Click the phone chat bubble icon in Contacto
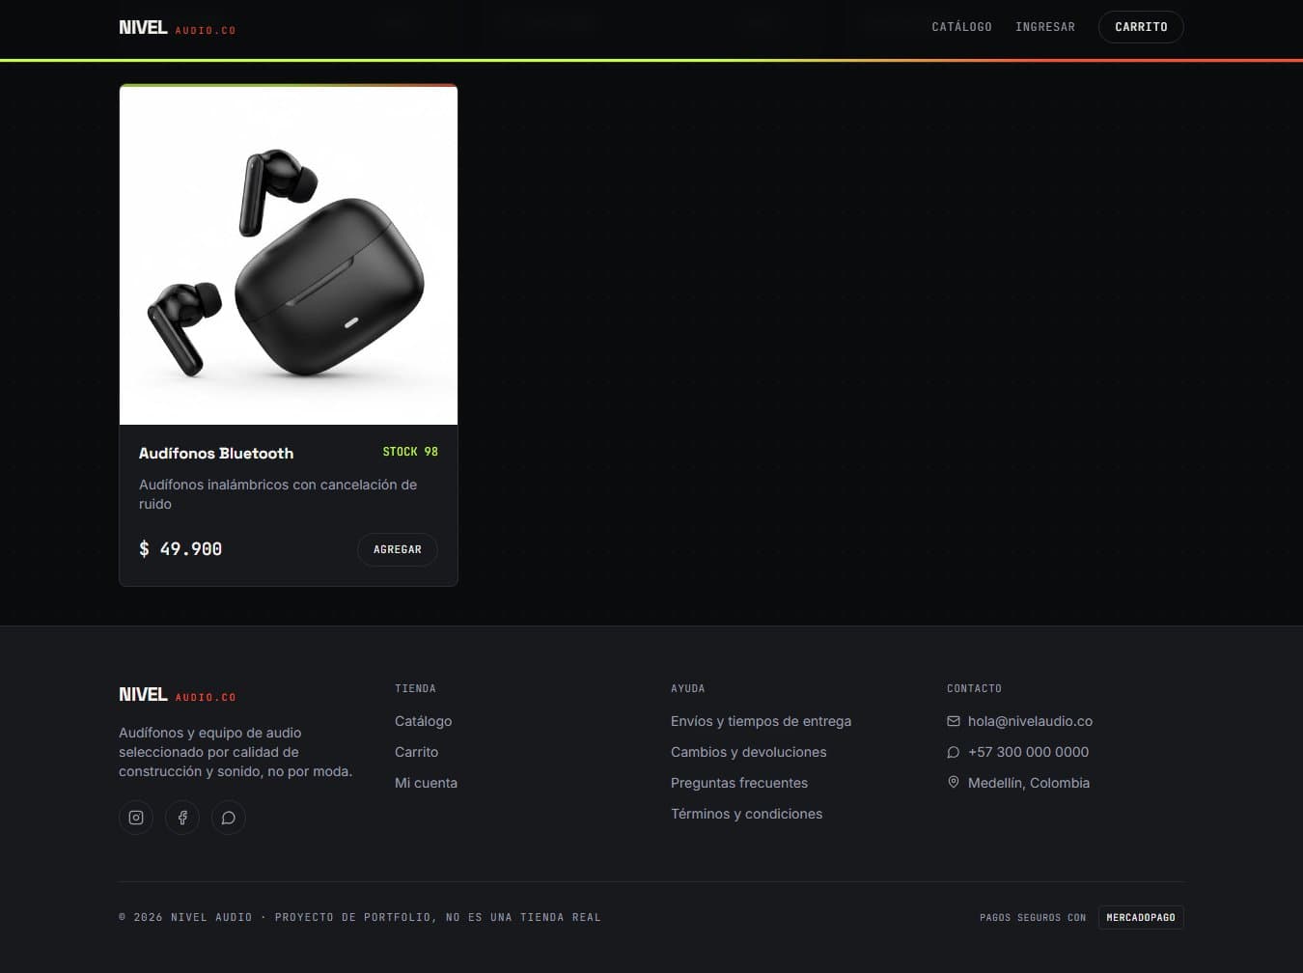Image resolution: width=1303 pixels, height=973 pixels. point(954,752)
